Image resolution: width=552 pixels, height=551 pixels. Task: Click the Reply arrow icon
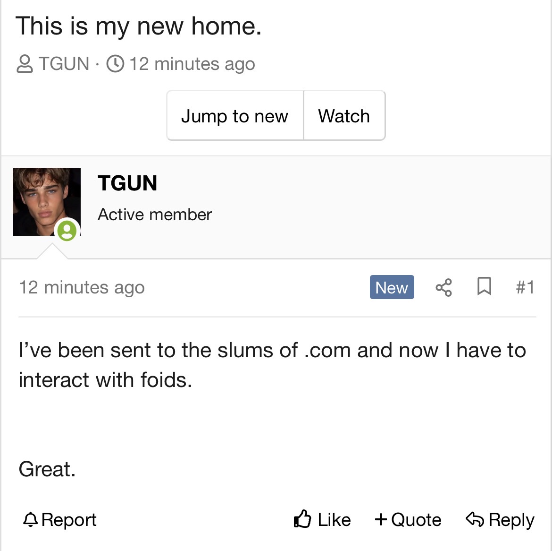click(x=475, y=519)
